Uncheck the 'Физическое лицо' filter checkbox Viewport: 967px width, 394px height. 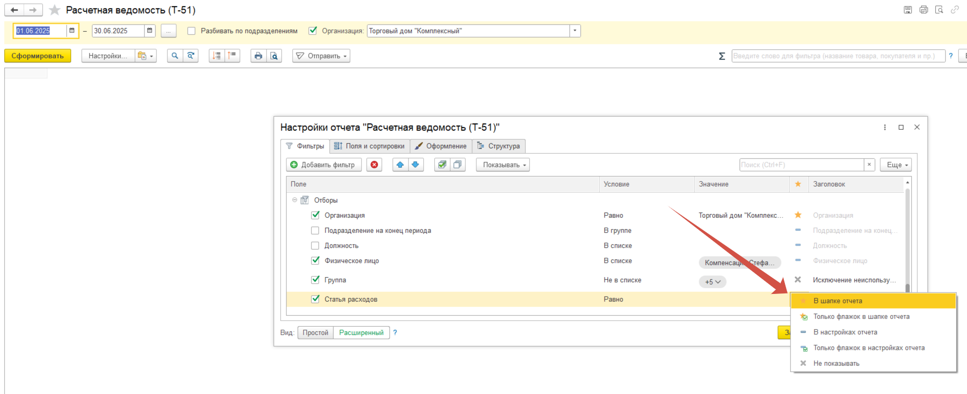pyautogui.click(x=315, y=261)
